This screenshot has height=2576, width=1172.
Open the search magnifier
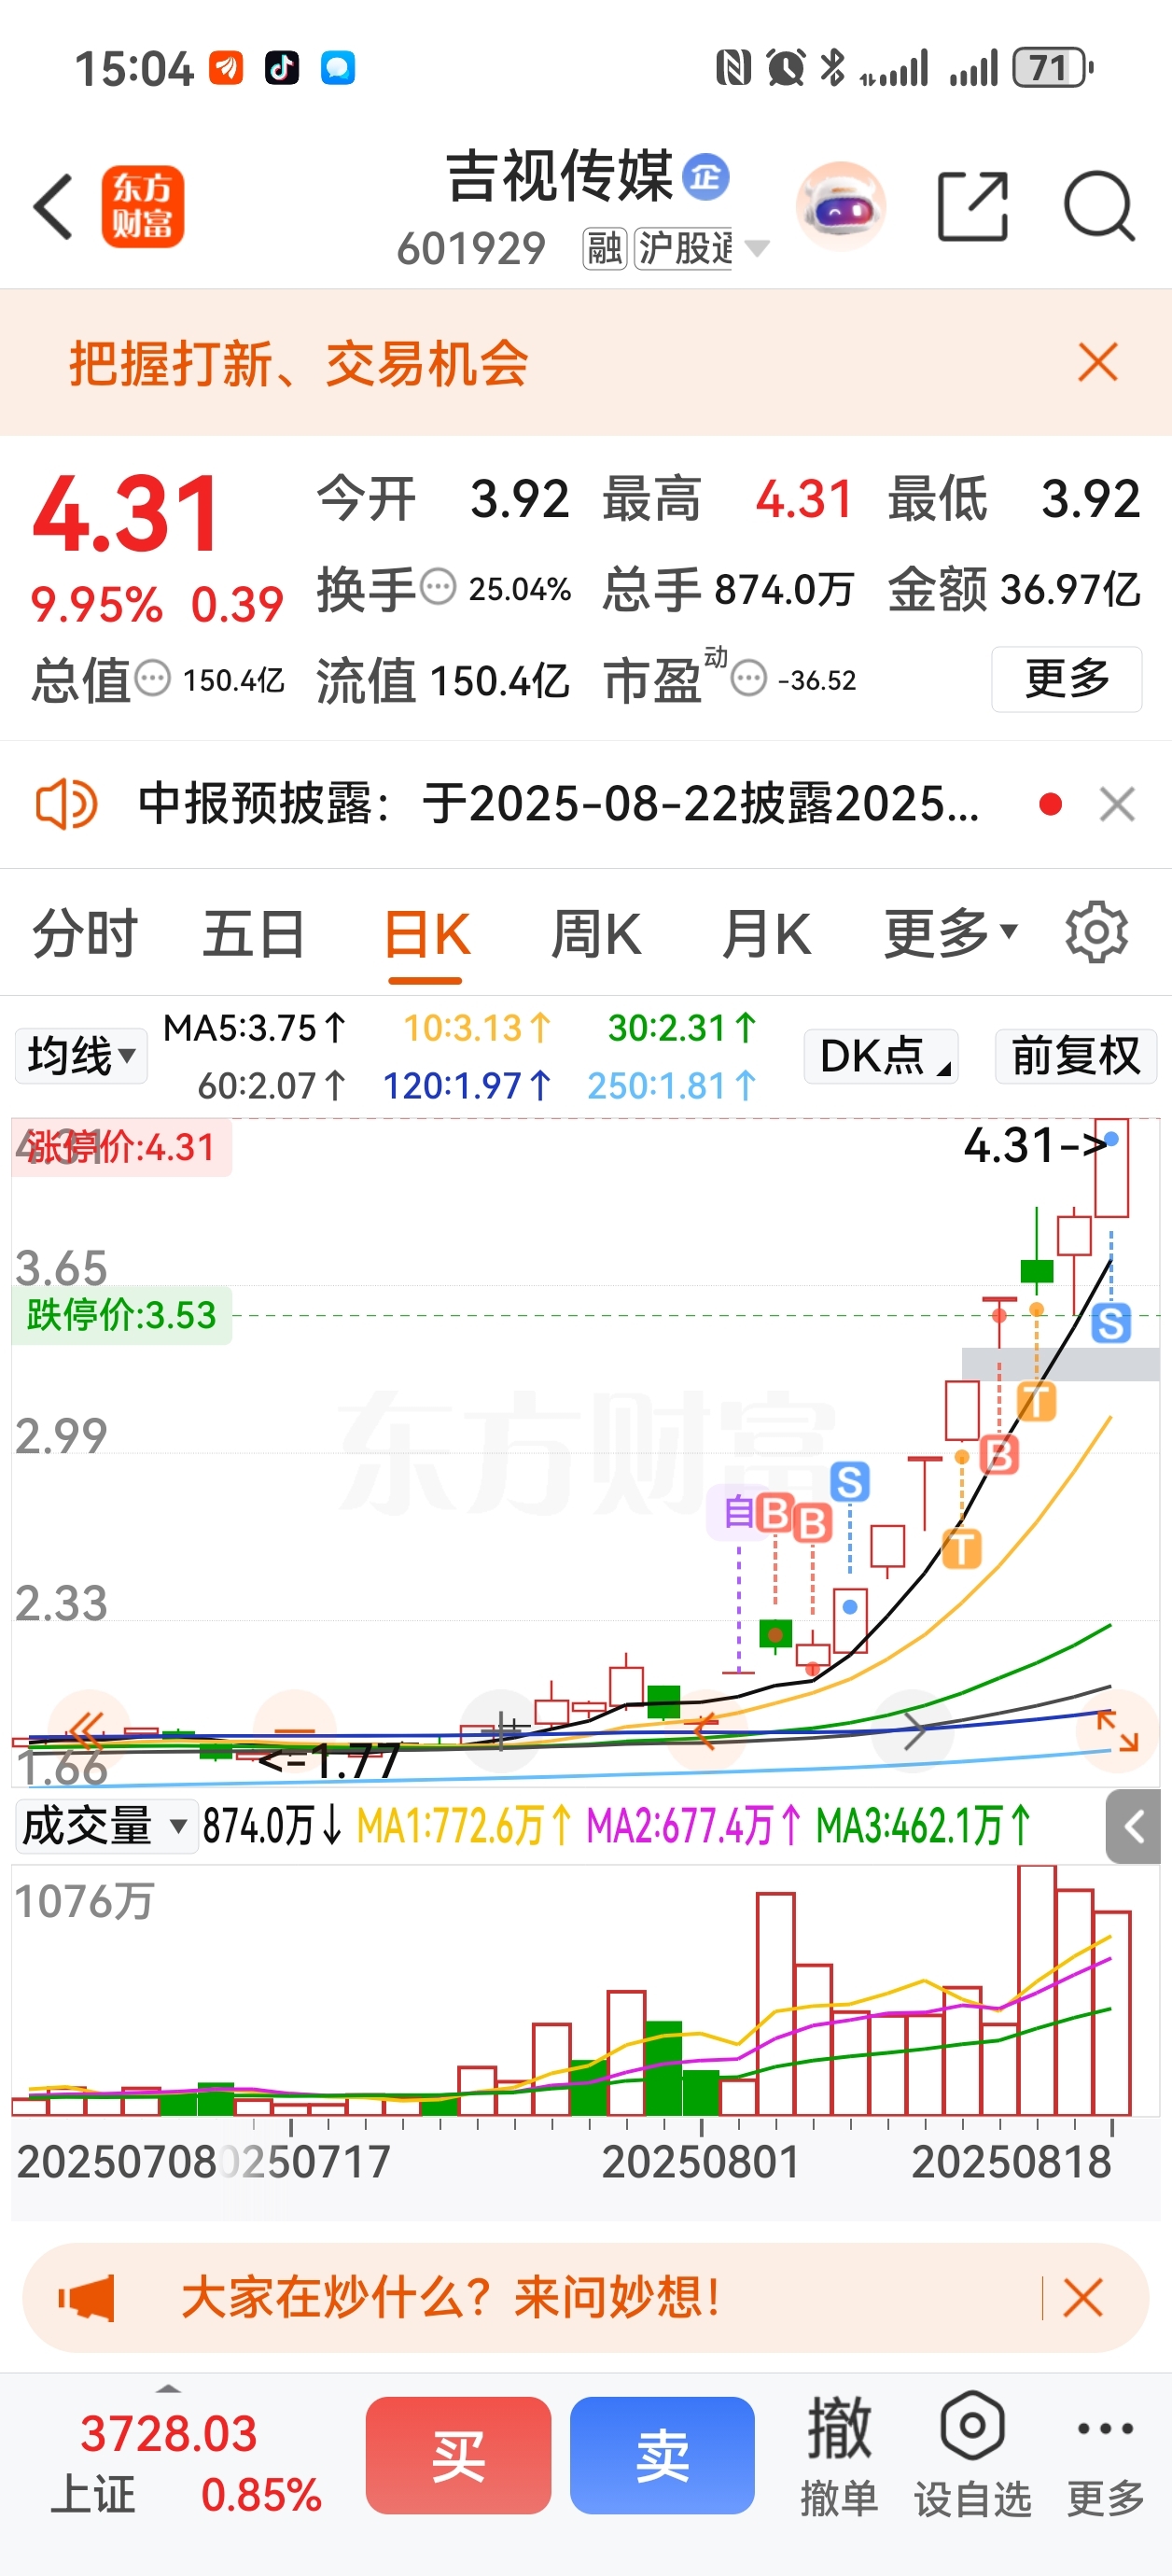[x=1099, y=206]
